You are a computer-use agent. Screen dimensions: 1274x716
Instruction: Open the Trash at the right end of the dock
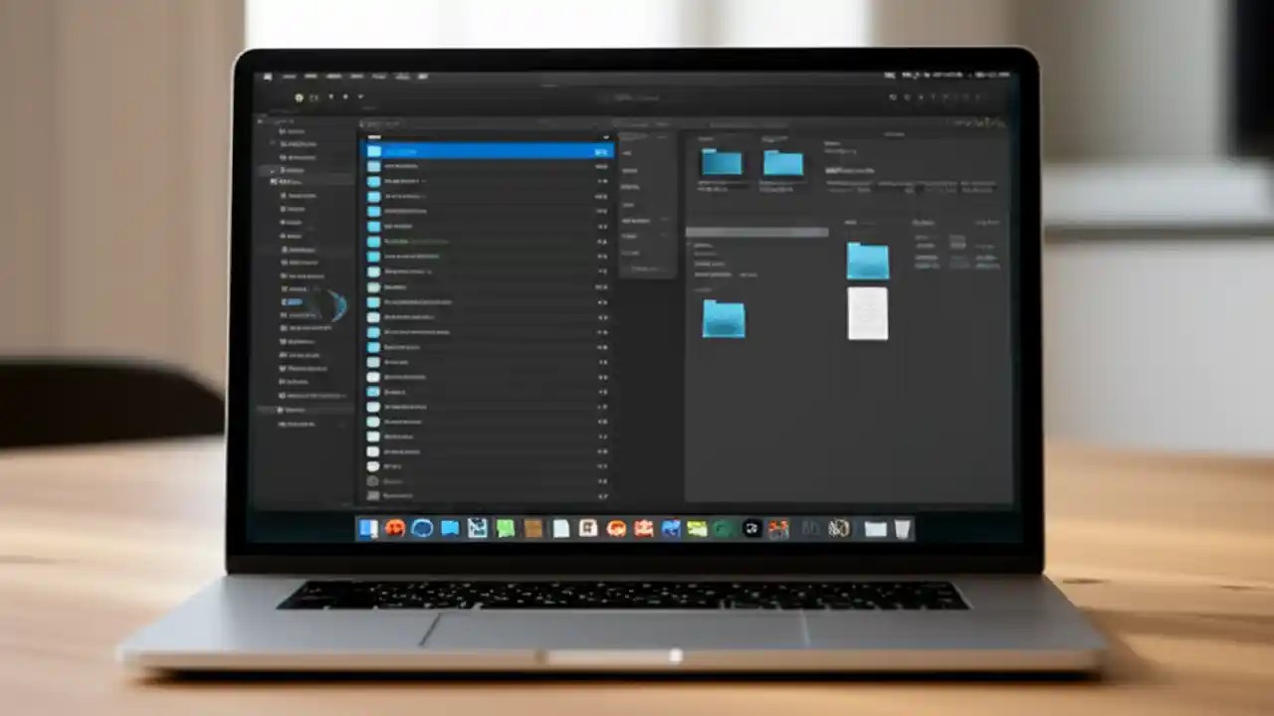(902, 528)
